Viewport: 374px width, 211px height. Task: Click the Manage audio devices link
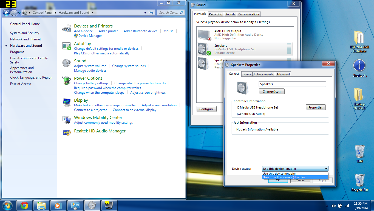(x=90, y=71)
